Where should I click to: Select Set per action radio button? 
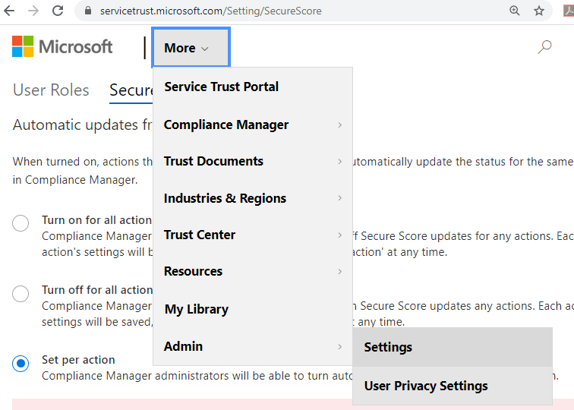point(21,363)
